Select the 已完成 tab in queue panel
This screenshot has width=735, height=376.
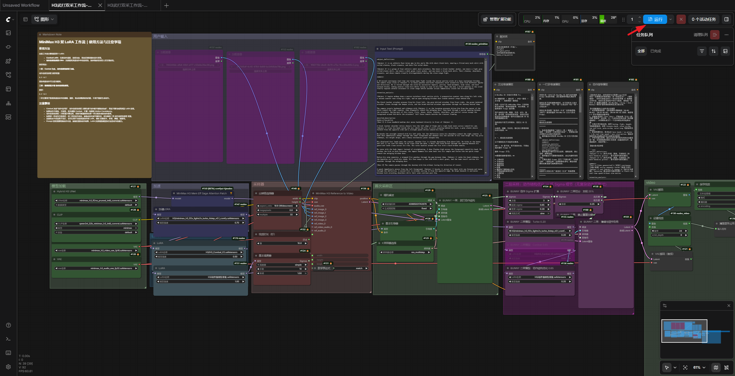pos(656,51)
